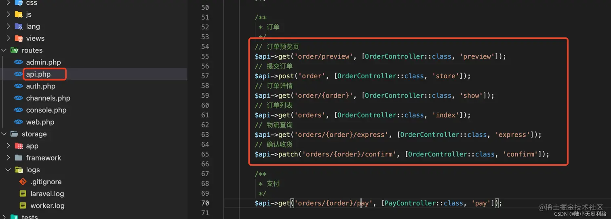The height and width of the screenshot is (219, 611).
Task: Open laravel.log in the logs folder
Action: click(47, 194)
